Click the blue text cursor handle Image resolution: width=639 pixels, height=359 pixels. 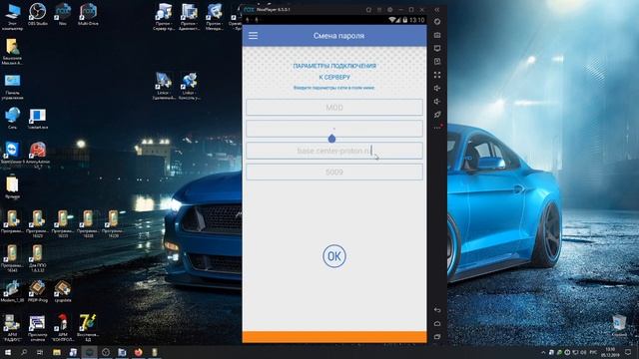(331, 139)
